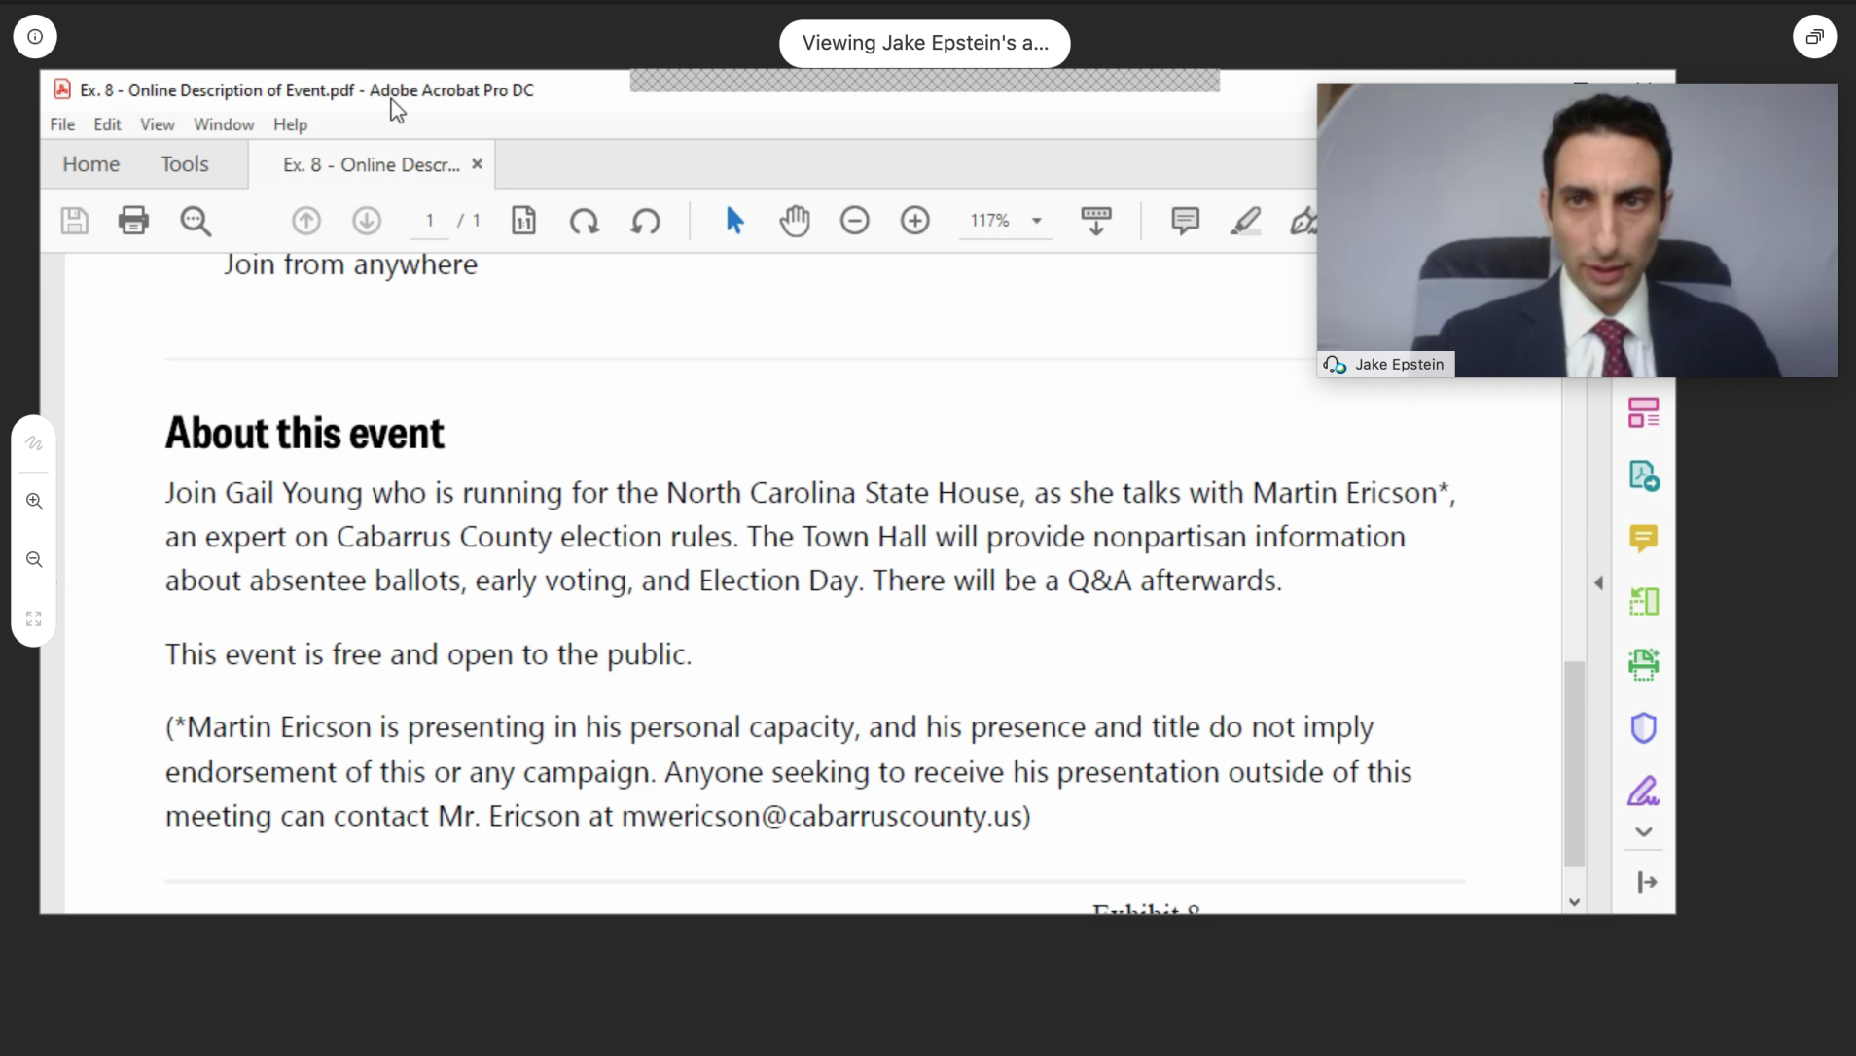Click the scroll down arrow
This screenshot has width=1856, height=1056.
pos(1574,902)
